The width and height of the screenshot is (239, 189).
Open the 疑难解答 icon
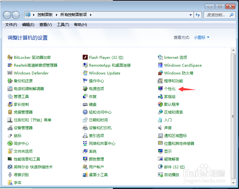[x=160, y=159]
